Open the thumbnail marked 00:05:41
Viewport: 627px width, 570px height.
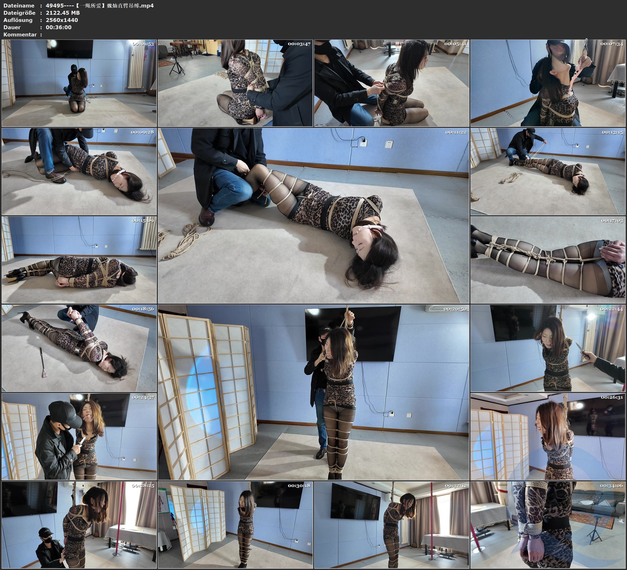(x=392, y=83)
